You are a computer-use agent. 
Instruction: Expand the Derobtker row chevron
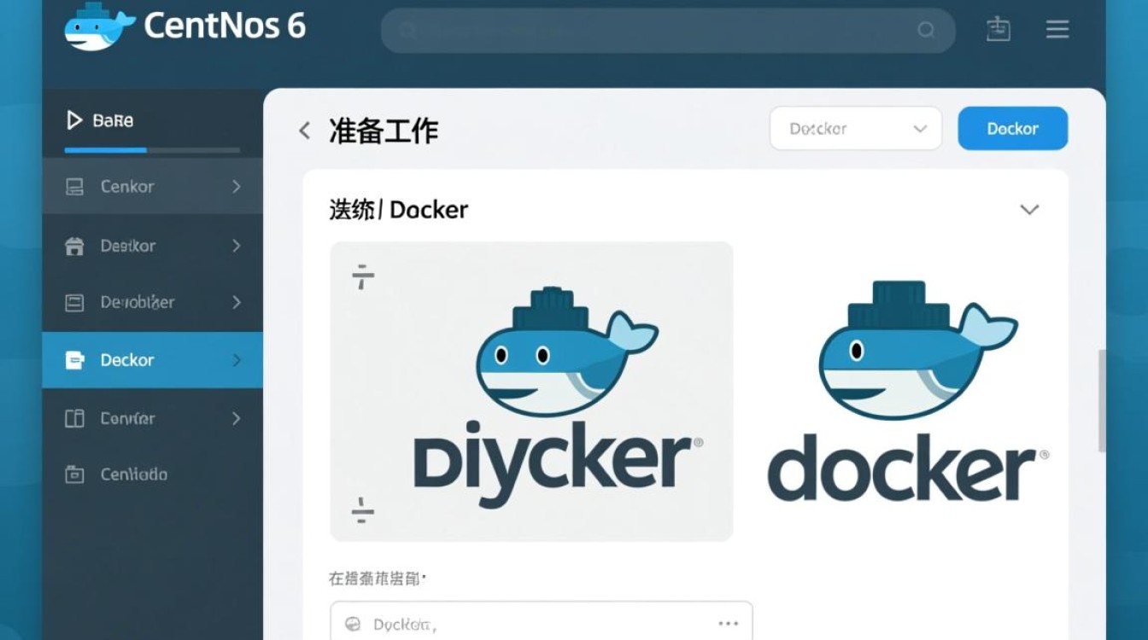pyautogui.click(x=237, y=302)
